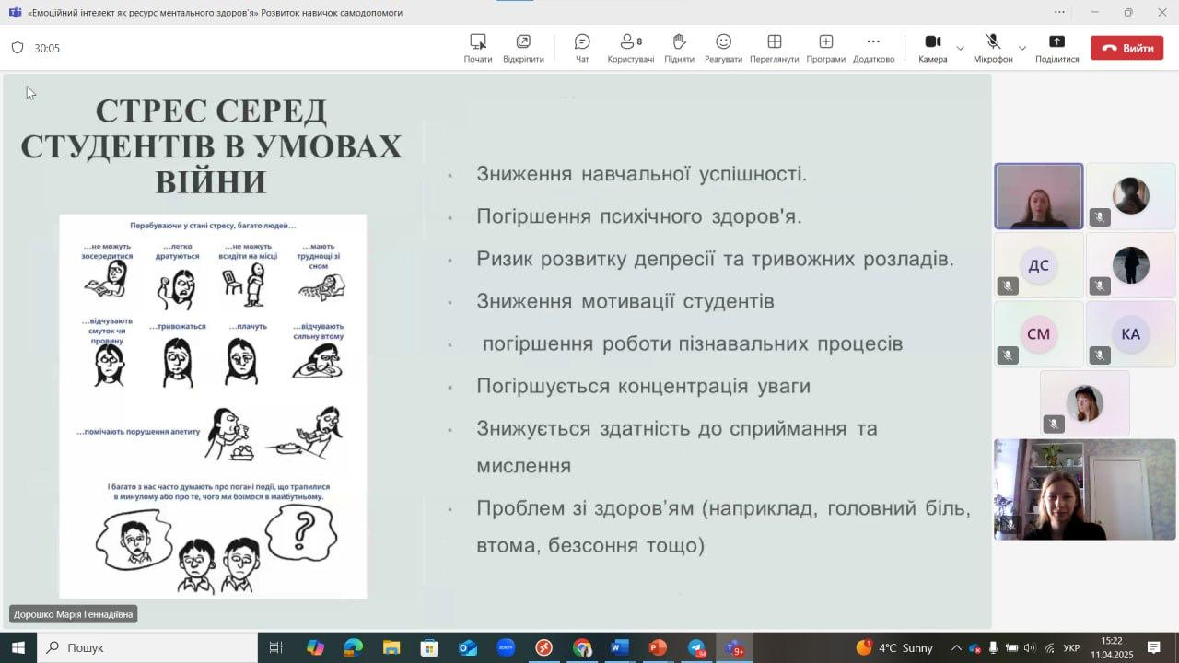Select participant tile with initials КА
The height and width of the screenshot is (663, 1179).
coord(1130,333)
